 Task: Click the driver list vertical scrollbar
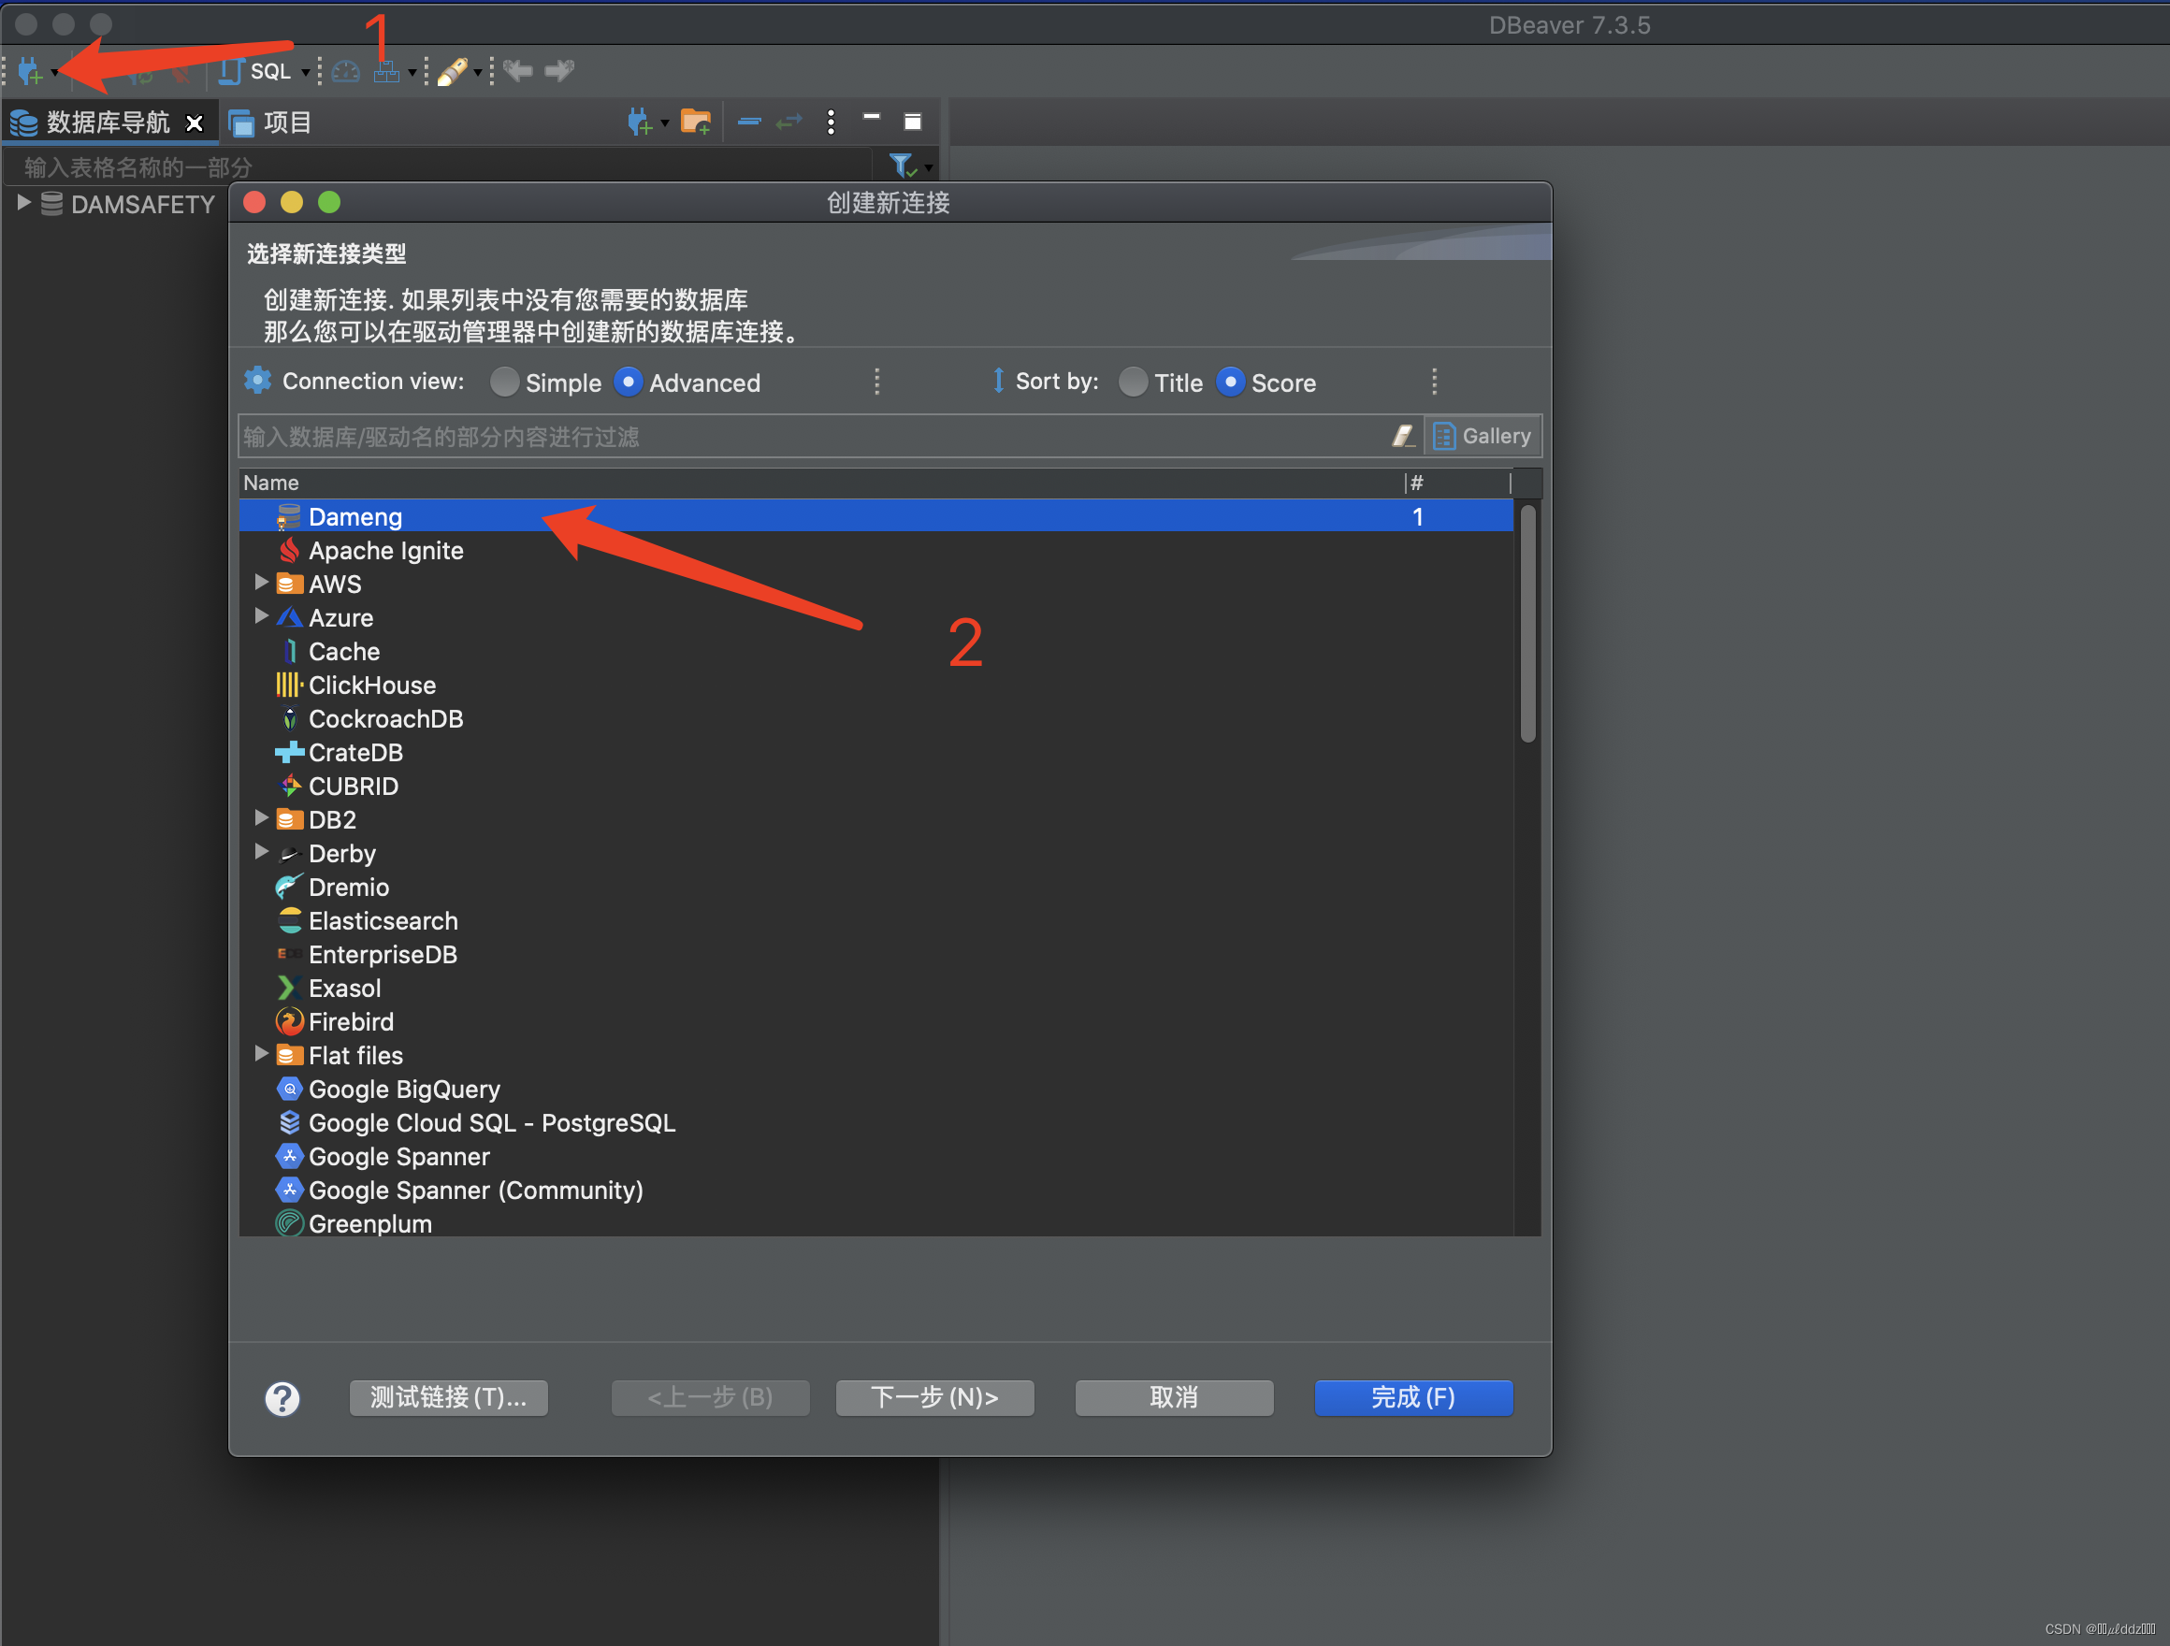(1528, 624)
